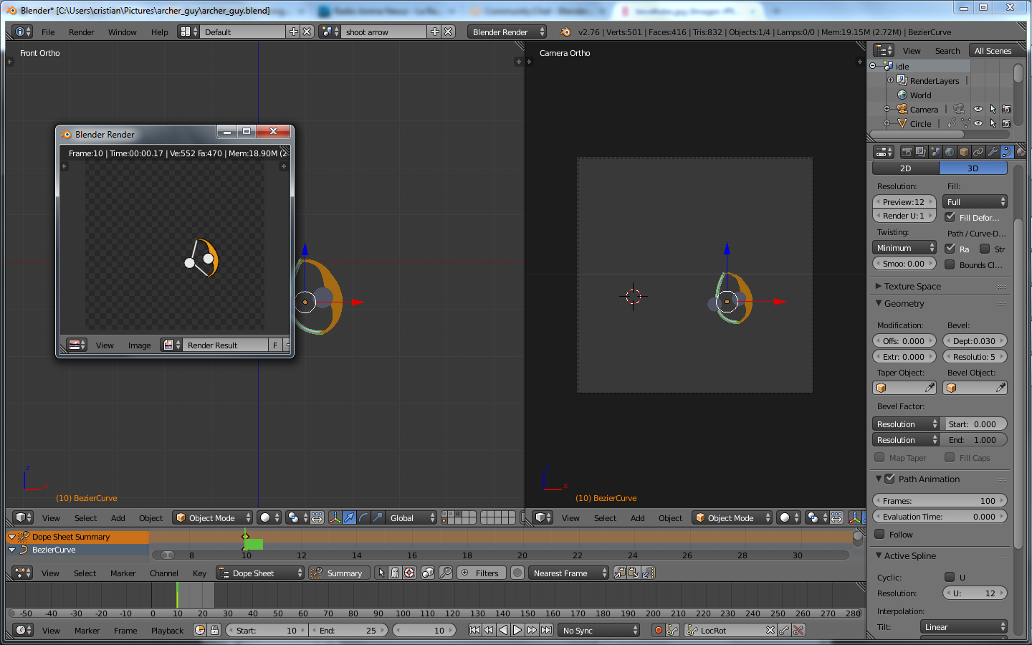This screenshot has height=645, width=1032.
Task: Open the Fill mode dropdown showing Full
Action: pos(975,202)
